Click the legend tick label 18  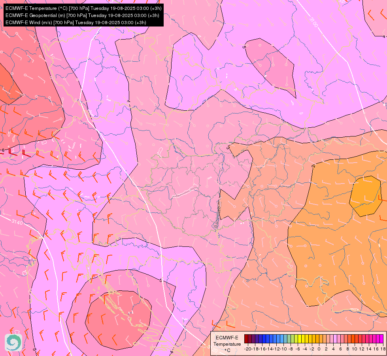[383, 349]
